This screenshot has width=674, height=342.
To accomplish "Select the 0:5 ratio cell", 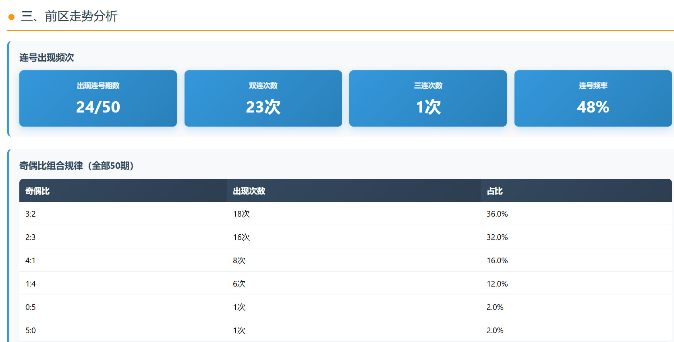I will point(31,307).
